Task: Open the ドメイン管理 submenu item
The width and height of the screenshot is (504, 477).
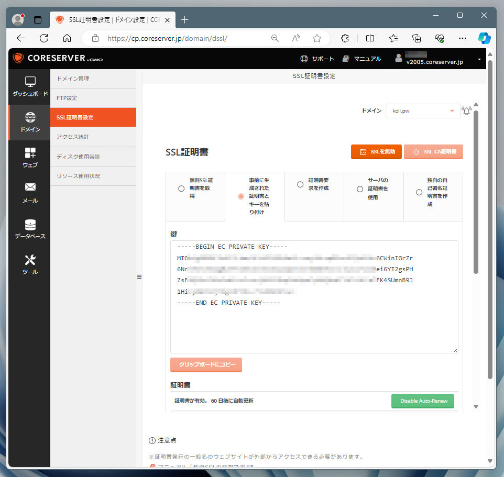Action: click(93, 79)
